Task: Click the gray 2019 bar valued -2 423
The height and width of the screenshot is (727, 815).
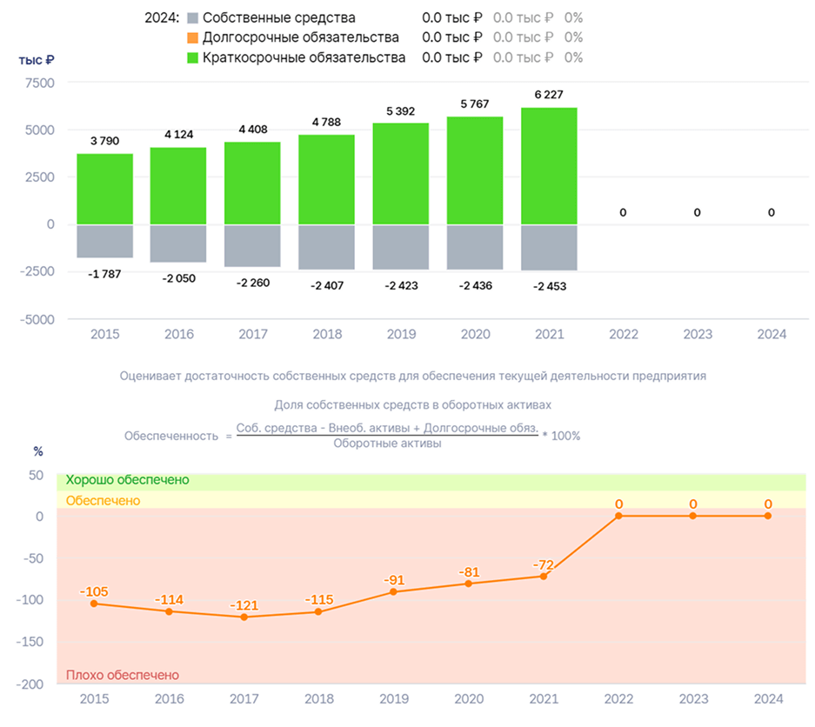Action: point(401,247)
